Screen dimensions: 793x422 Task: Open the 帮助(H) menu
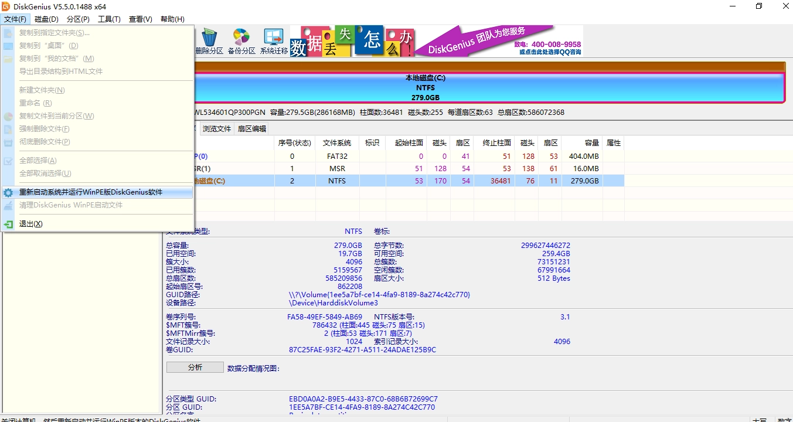point(172,19)
